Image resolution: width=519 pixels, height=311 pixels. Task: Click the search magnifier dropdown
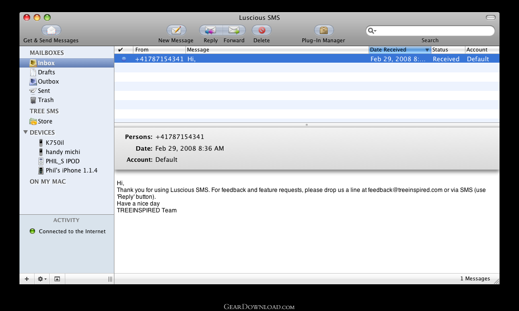(372, 31)
